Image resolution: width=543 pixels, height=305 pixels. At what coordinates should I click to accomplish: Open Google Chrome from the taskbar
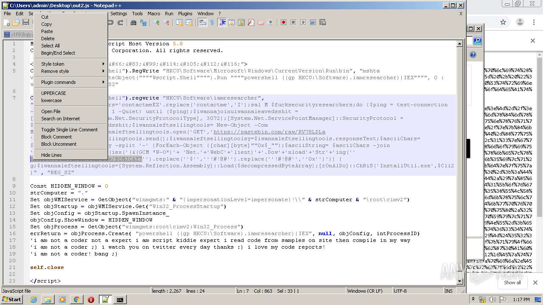[x=76, y=299]
